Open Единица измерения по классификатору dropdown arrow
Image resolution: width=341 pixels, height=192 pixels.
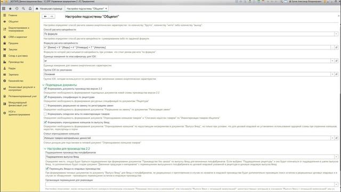pos(332,61)
